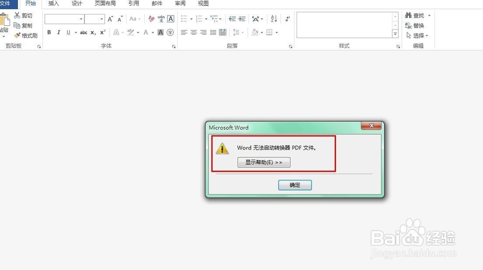Open the Change Case (Aa) dropdown
The image size is (483, 270).
(x=135, y=19)
